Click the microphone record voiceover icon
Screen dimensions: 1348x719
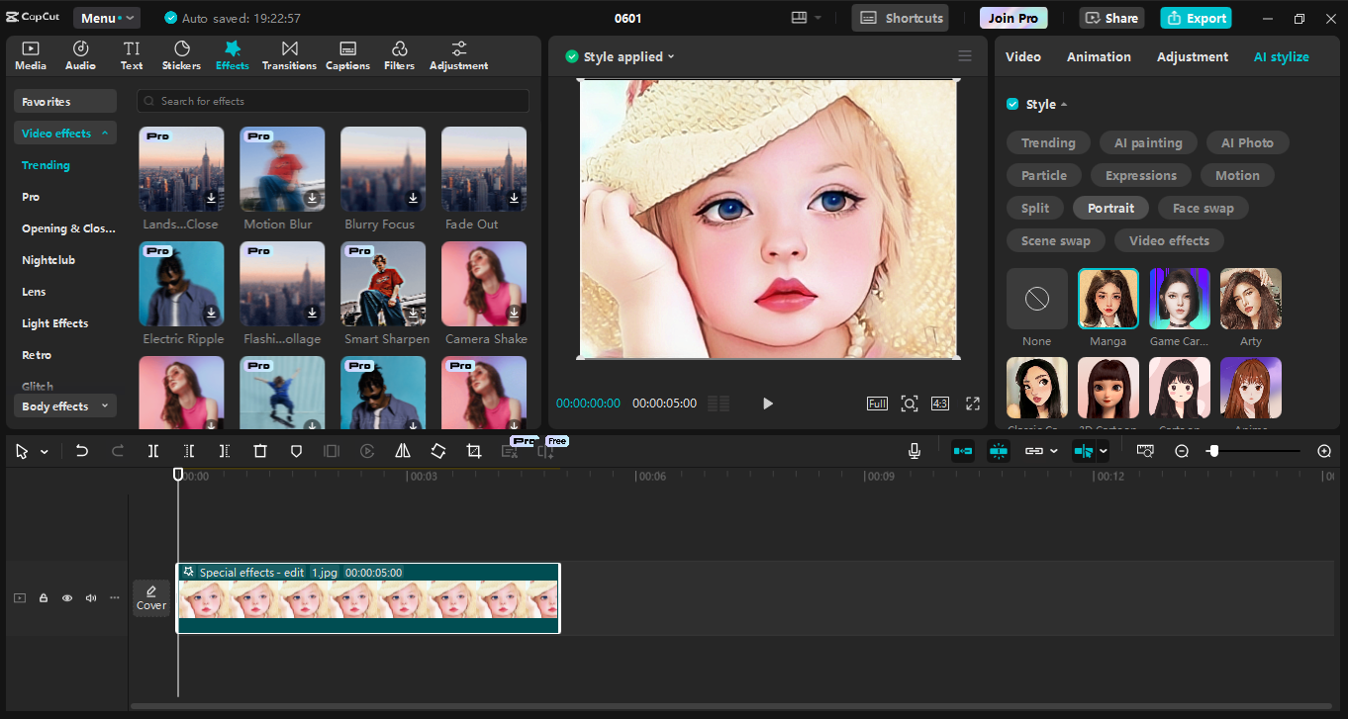(915, 451)
